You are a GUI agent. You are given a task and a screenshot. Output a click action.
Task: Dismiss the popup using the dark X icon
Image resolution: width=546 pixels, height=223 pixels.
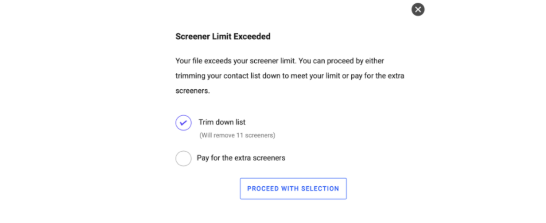[417, 9]
